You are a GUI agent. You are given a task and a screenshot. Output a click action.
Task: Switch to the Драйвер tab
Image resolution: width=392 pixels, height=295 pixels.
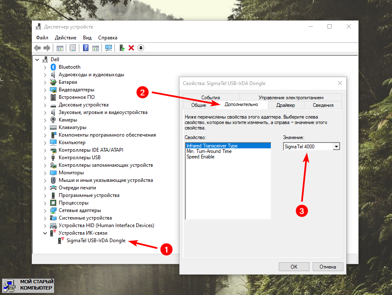tap(286, 105)
